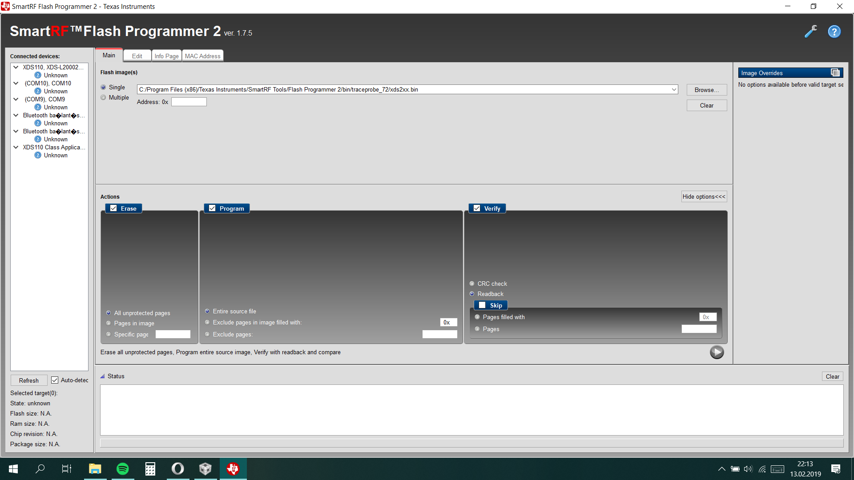The height and width of the screenshot is (480, 854).
Task: Open the settings wrench icon
Action: 811,32
